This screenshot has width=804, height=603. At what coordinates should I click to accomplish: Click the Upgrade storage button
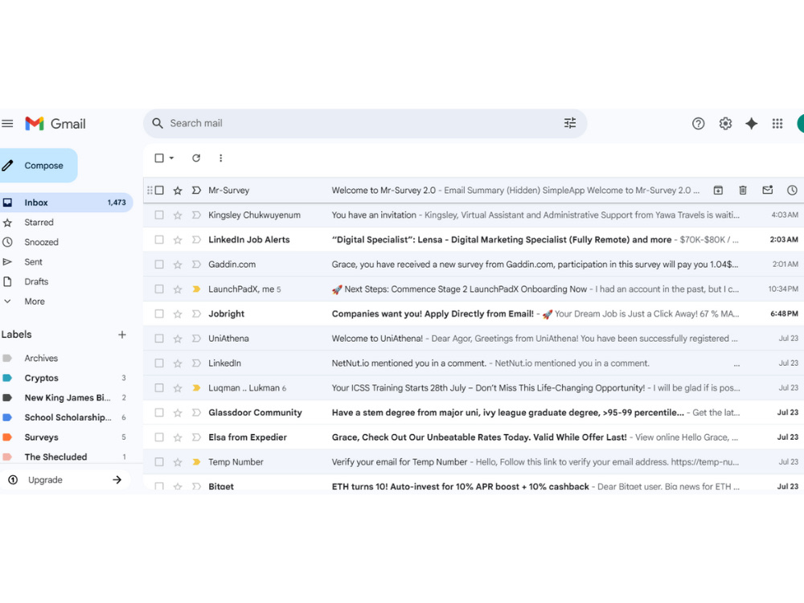[x=64, y=480]
